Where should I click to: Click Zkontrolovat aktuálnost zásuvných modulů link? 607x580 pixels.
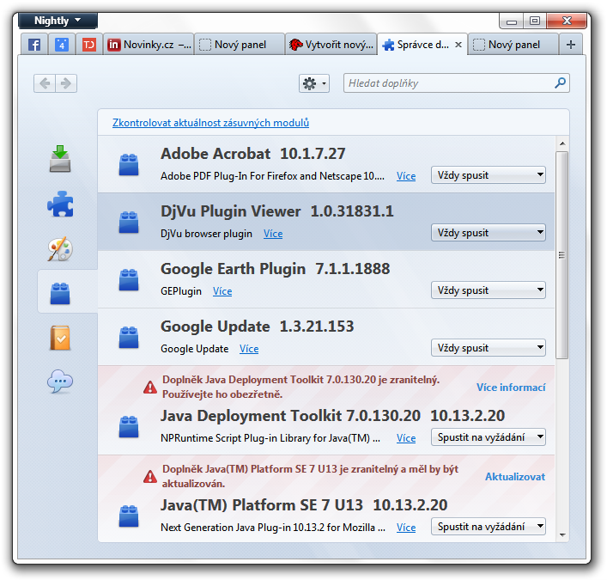(210, 123)
